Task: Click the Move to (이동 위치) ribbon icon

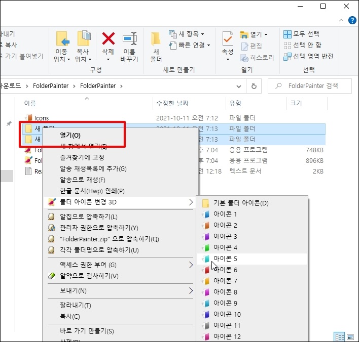Action: tap(62, 38)
